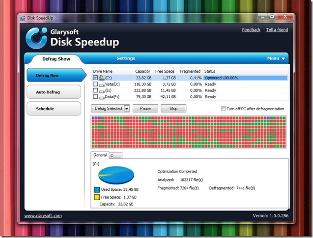
Task: Select Auto Defrag in sidebar
Action: 54,92
